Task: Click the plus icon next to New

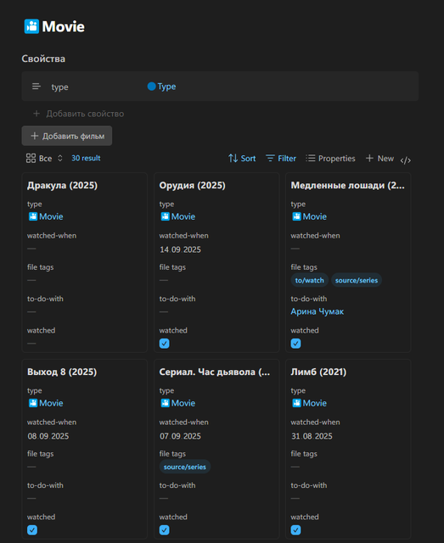Action: [369, 159]
